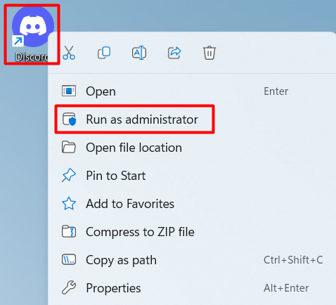Click the pushpin icon for Pin to Start

point(69,176)
